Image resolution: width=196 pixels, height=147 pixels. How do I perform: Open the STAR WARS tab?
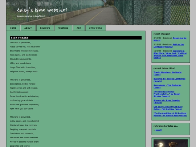pyautogui.click(x=95, y=28)
